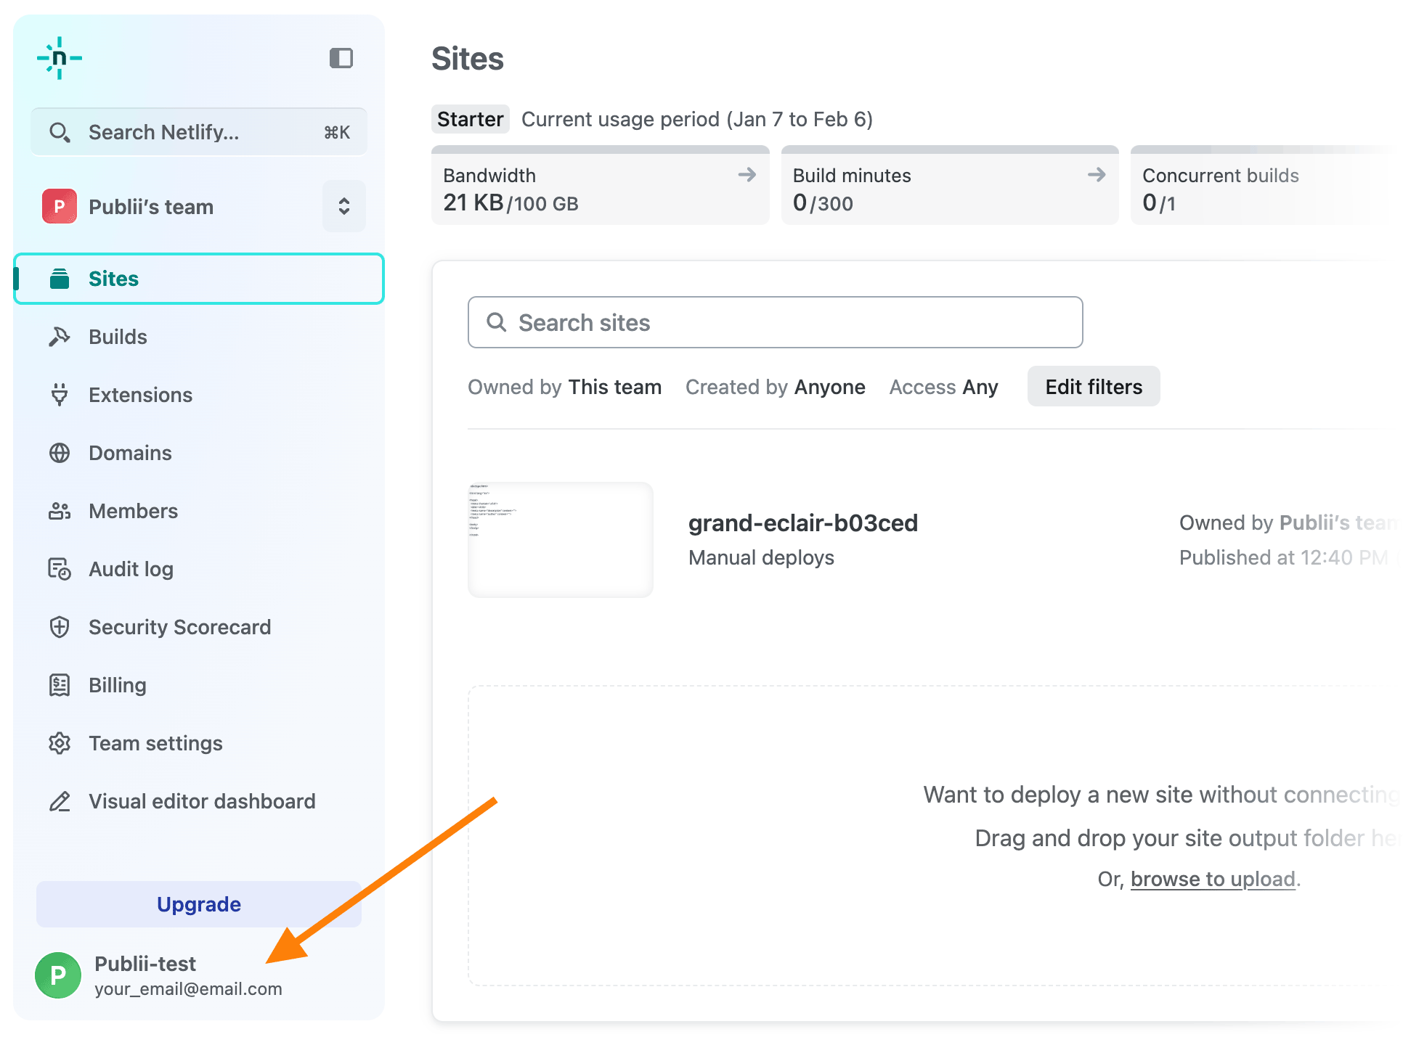Click the Builds hammer icon
The width and height of the screenshot is (1403, 1053).
coord(60,336)
